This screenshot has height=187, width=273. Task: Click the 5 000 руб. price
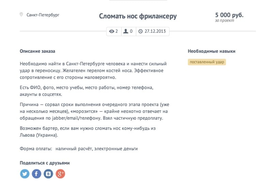(229, 15)
